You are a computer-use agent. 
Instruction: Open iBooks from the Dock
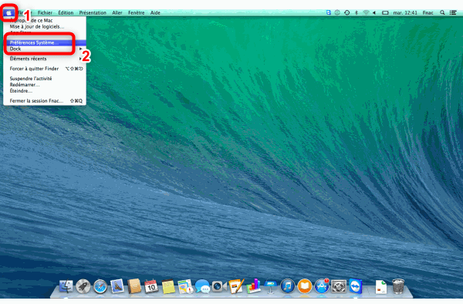[x=305, y=286]
